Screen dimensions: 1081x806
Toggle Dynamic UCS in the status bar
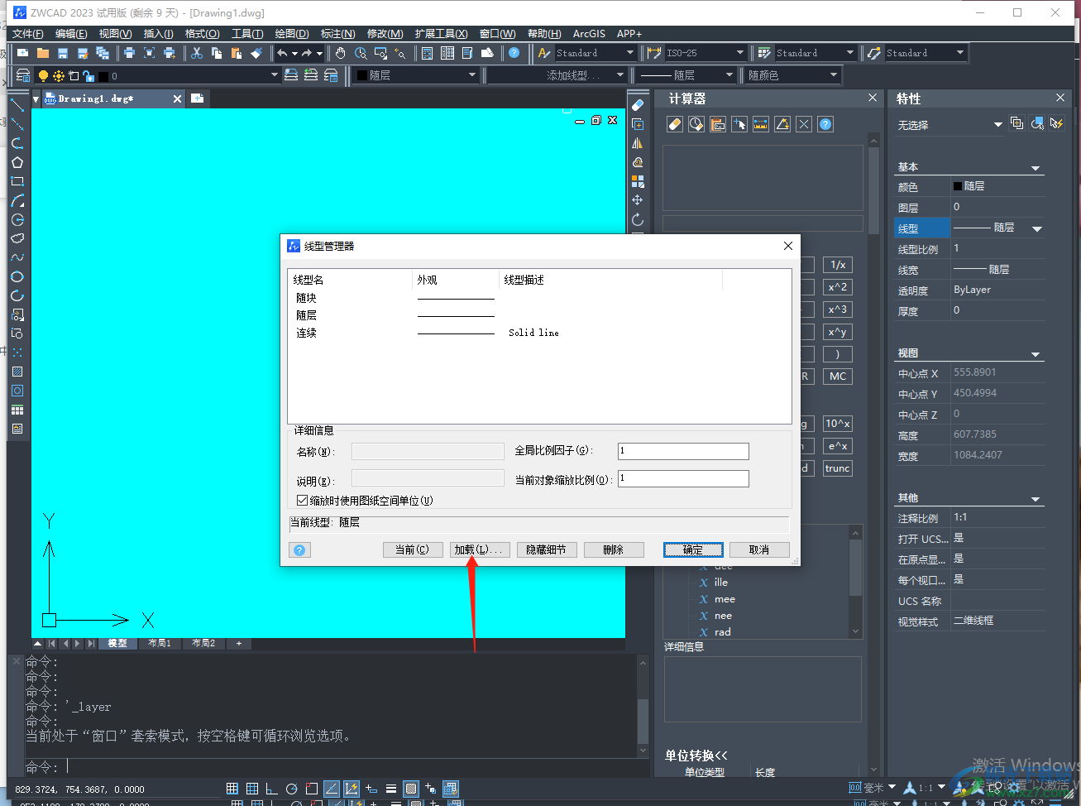(x=352, y=789)
